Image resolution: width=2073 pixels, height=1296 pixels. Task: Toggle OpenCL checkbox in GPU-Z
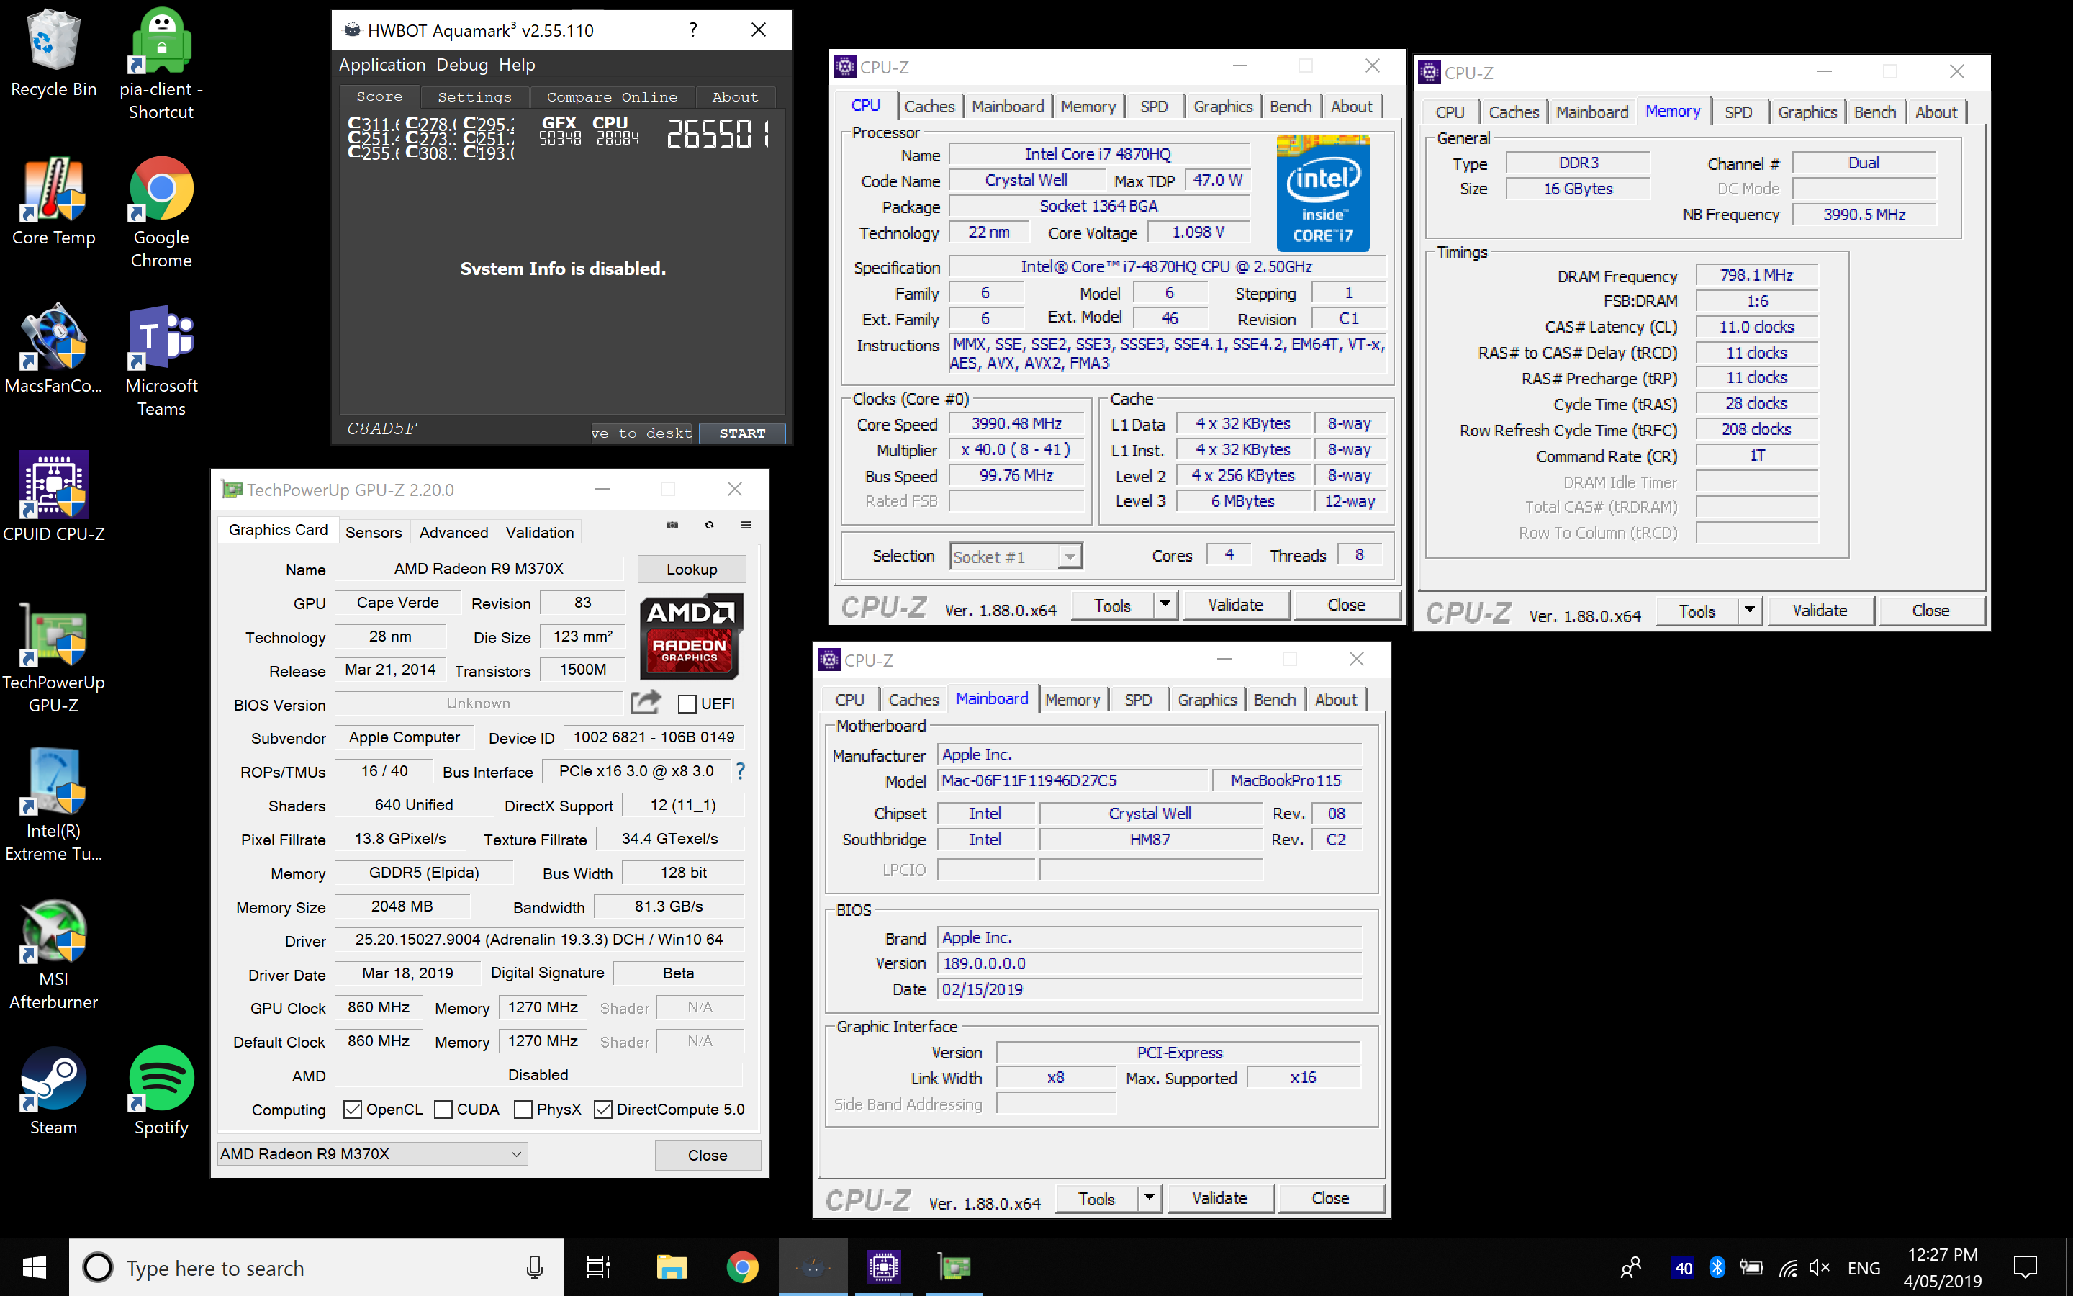[352, 1109]
